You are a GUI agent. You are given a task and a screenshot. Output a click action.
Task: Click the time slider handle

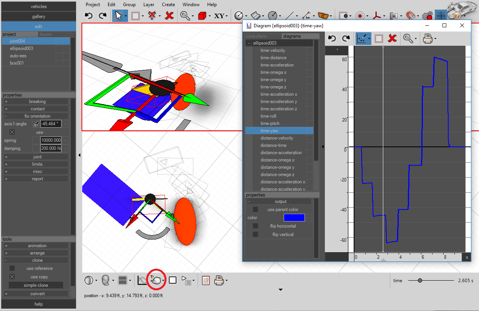(x=420, y=281)
